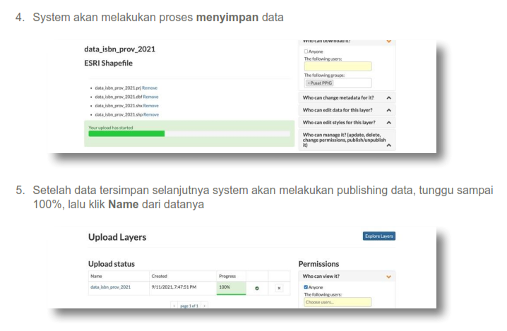The image size is (507, 331).
Task: Collapse the Who can view it section
Action: (388, 276)
